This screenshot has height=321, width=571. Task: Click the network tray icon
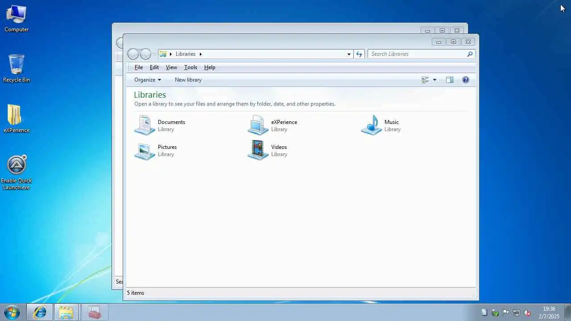(x=517, y=313)
